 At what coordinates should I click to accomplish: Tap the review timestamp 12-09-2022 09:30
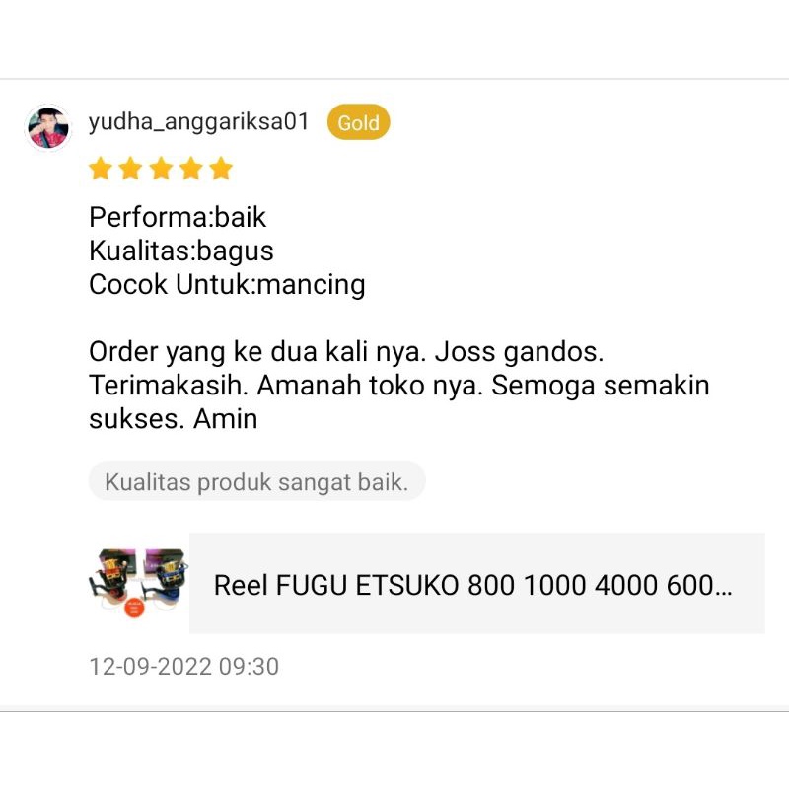[183, 667]
